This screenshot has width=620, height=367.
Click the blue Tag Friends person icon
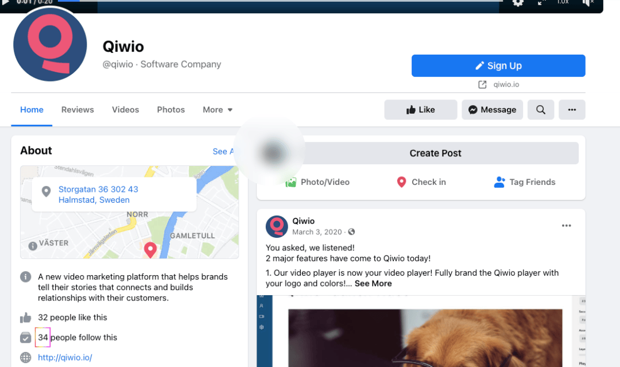click(x=499, y=182)
